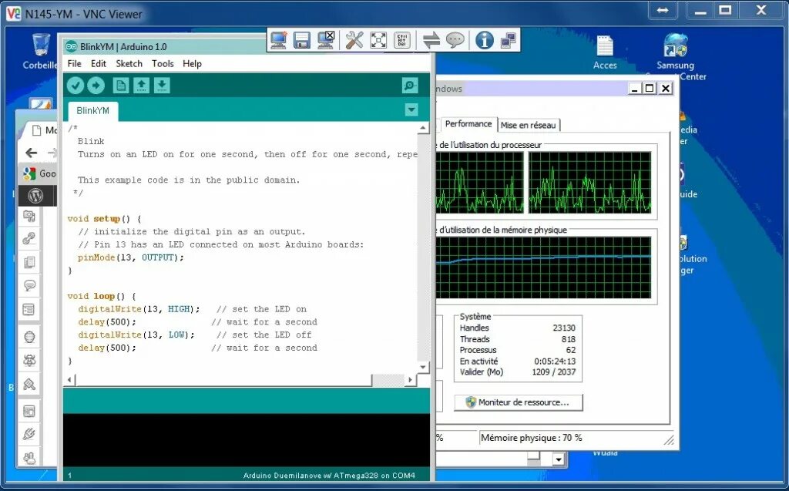The height and width of the screenshot is (491, 789).
Task: Open the File menu in Arduino
Action: coord(74,63)
